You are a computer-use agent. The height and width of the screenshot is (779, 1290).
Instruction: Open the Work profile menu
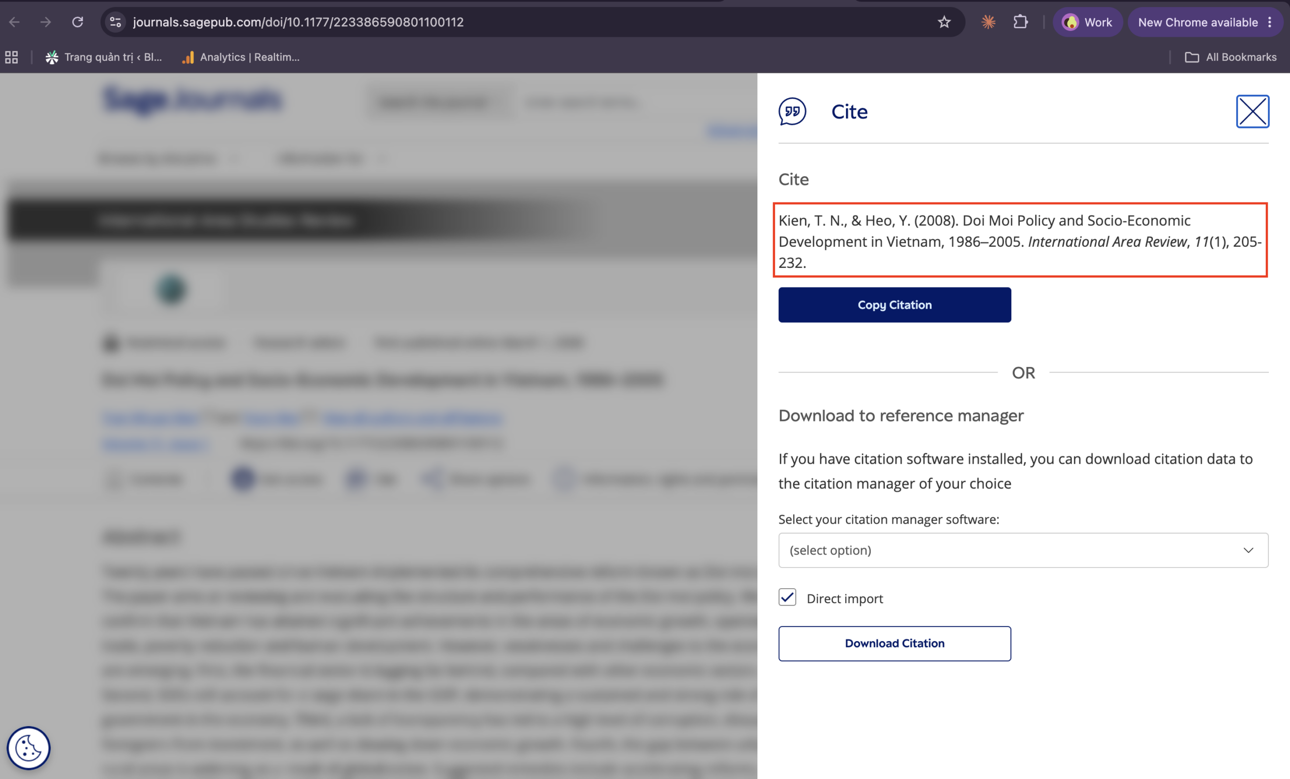[1087, 22]
